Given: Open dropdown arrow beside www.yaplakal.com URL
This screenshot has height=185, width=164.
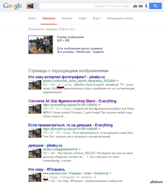Looking at the screenshot, I should [110, 173].
